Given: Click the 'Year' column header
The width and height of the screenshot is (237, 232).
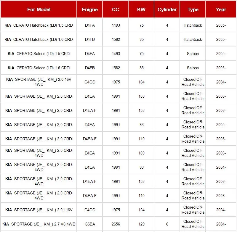Looking at the screenshot, I should tap(221, 9).
